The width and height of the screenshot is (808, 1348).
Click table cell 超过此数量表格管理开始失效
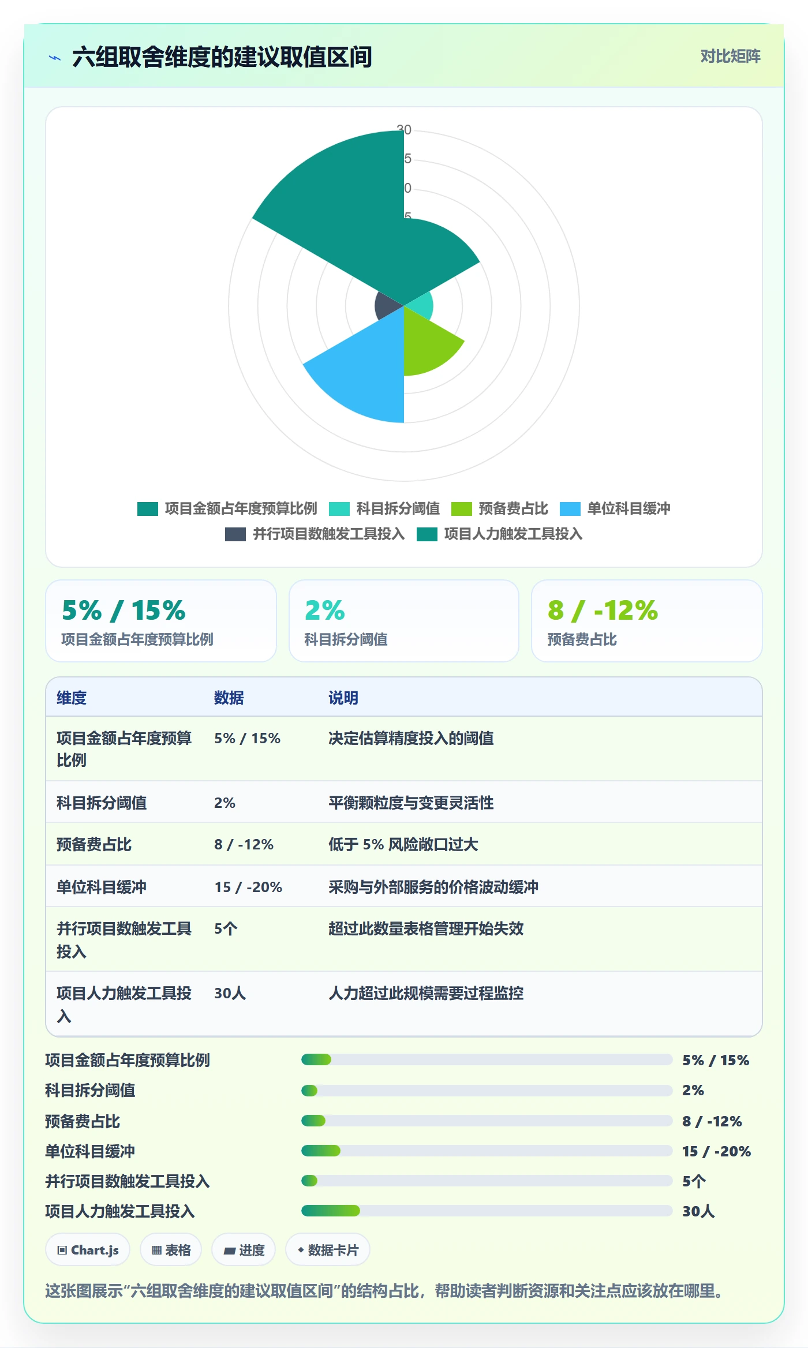pos(426,928)
